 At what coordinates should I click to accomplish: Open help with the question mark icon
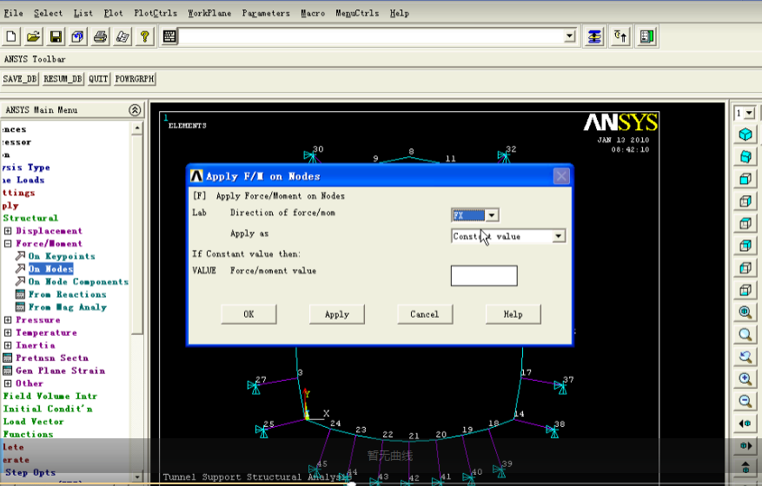click(x=144, y=36)
